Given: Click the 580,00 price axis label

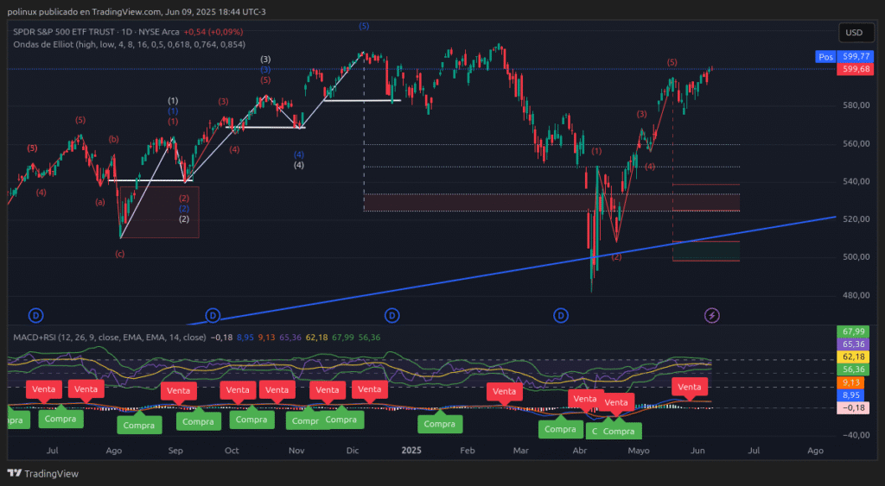Looking at the screenshot, I should 856,105.
